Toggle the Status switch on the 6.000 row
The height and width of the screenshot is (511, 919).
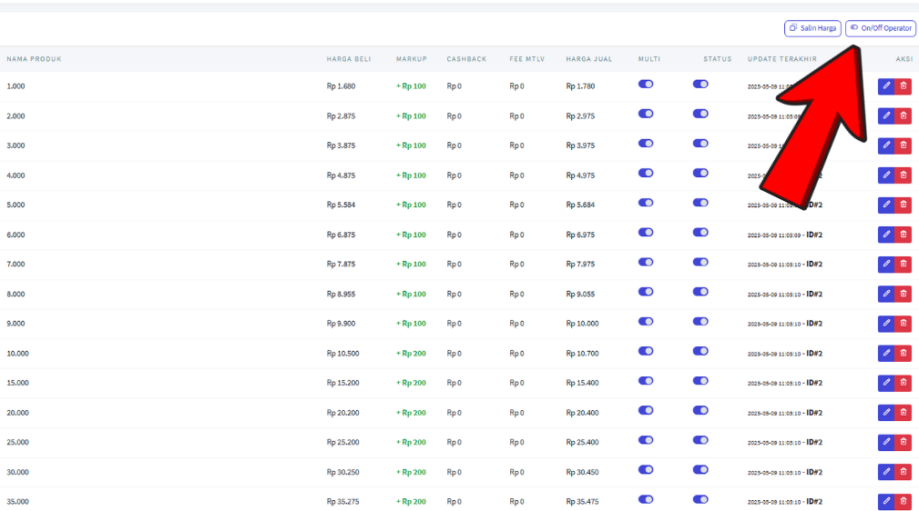coord(700,232)
